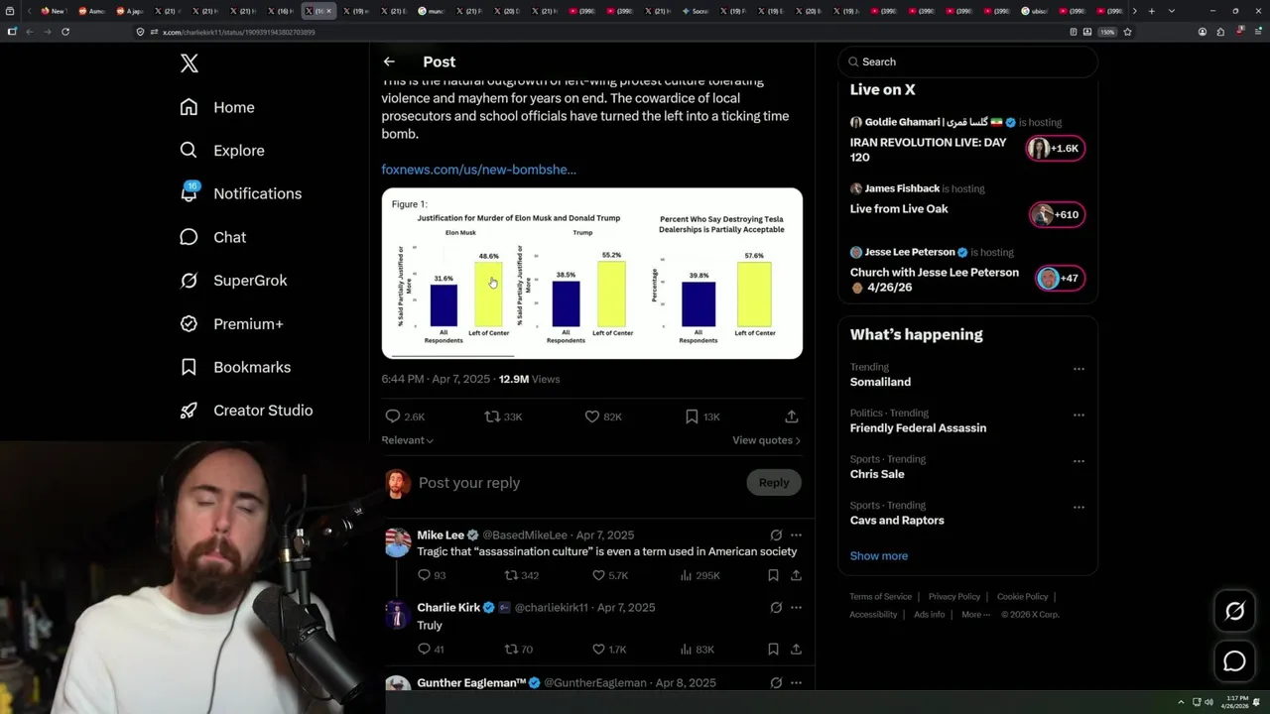Screen dimensions: 1270x714
Task: Open the Chris Sale trend
Action: [x=877, y=474]
